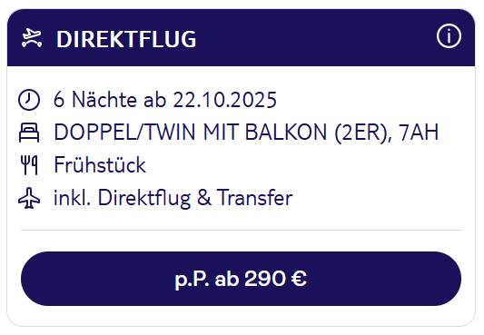This screenshot has height=335, width=484.
Task: Click the white card area below the price button
Action: (x=241, y=316)
